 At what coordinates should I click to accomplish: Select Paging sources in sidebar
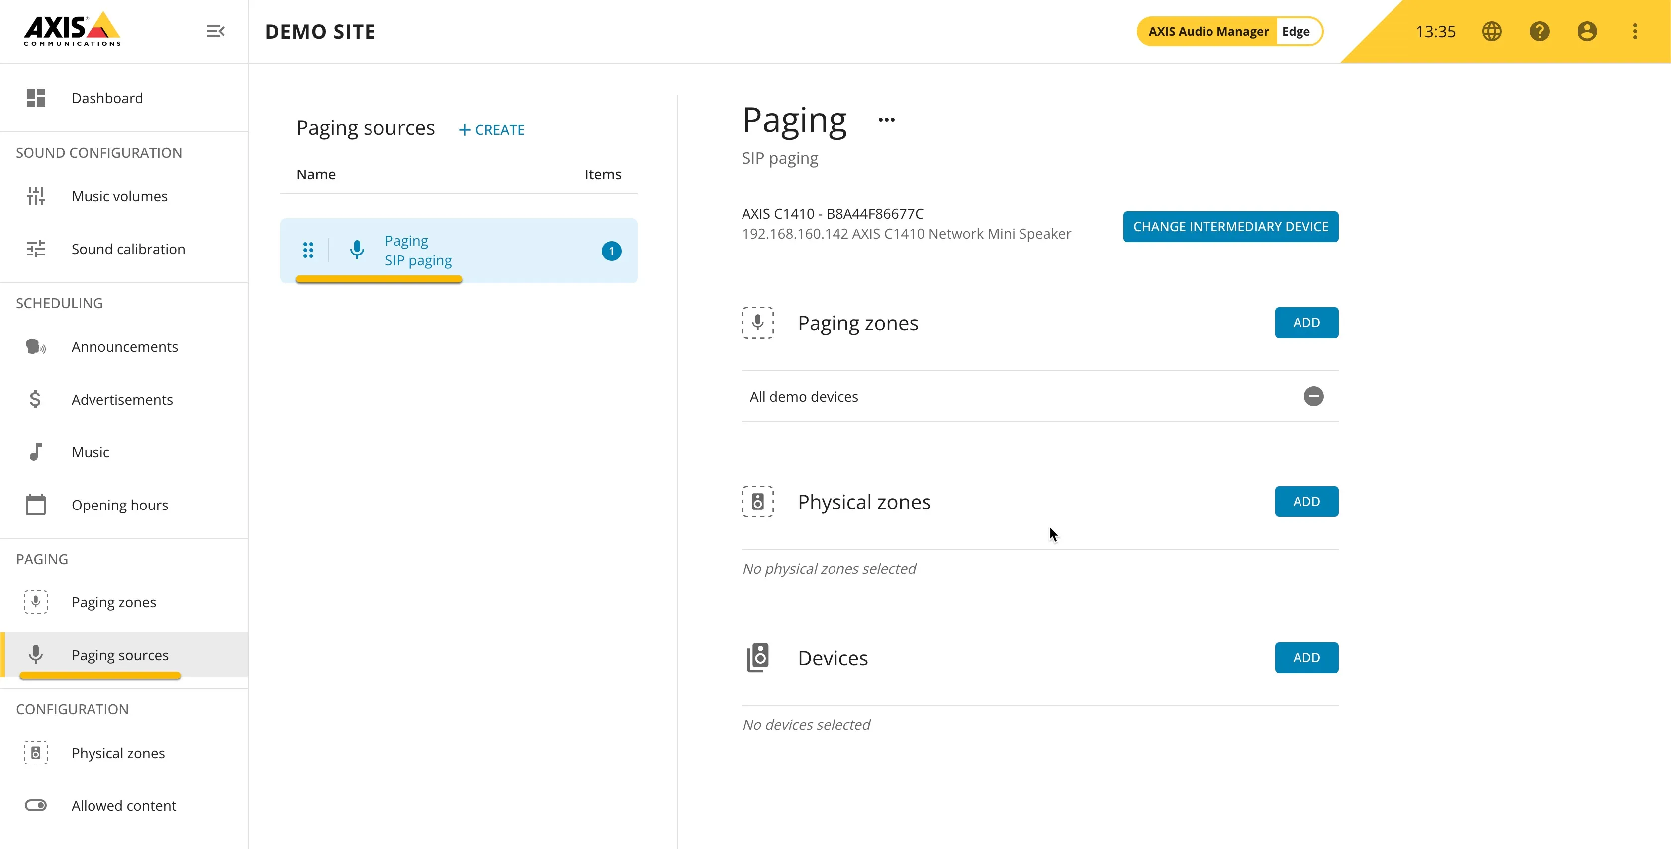tap(124, 655)
